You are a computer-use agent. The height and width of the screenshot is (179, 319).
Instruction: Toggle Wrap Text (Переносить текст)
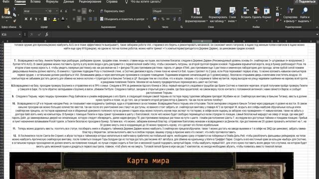point(112,11)
